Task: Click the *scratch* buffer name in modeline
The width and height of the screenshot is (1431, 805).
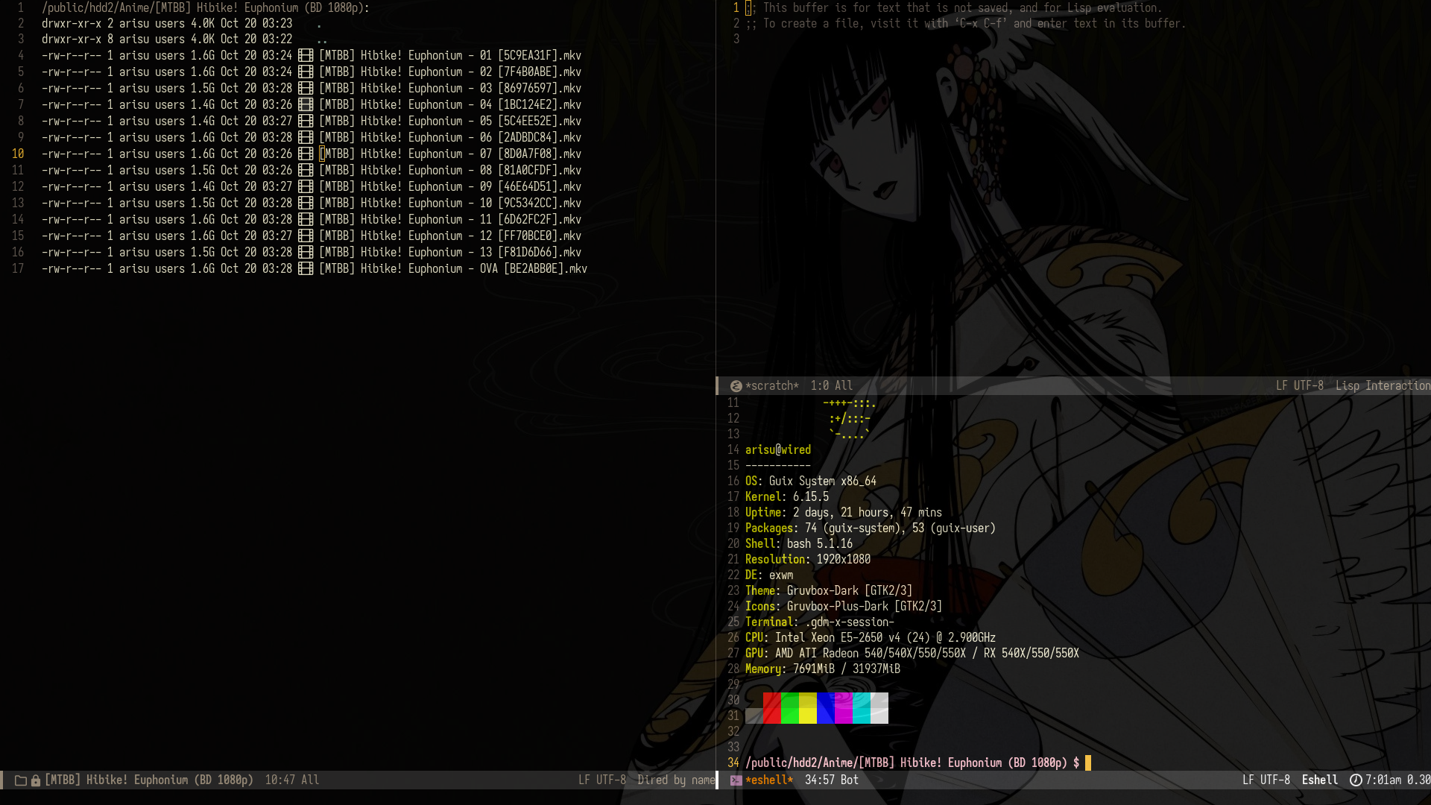Action: 771,386
